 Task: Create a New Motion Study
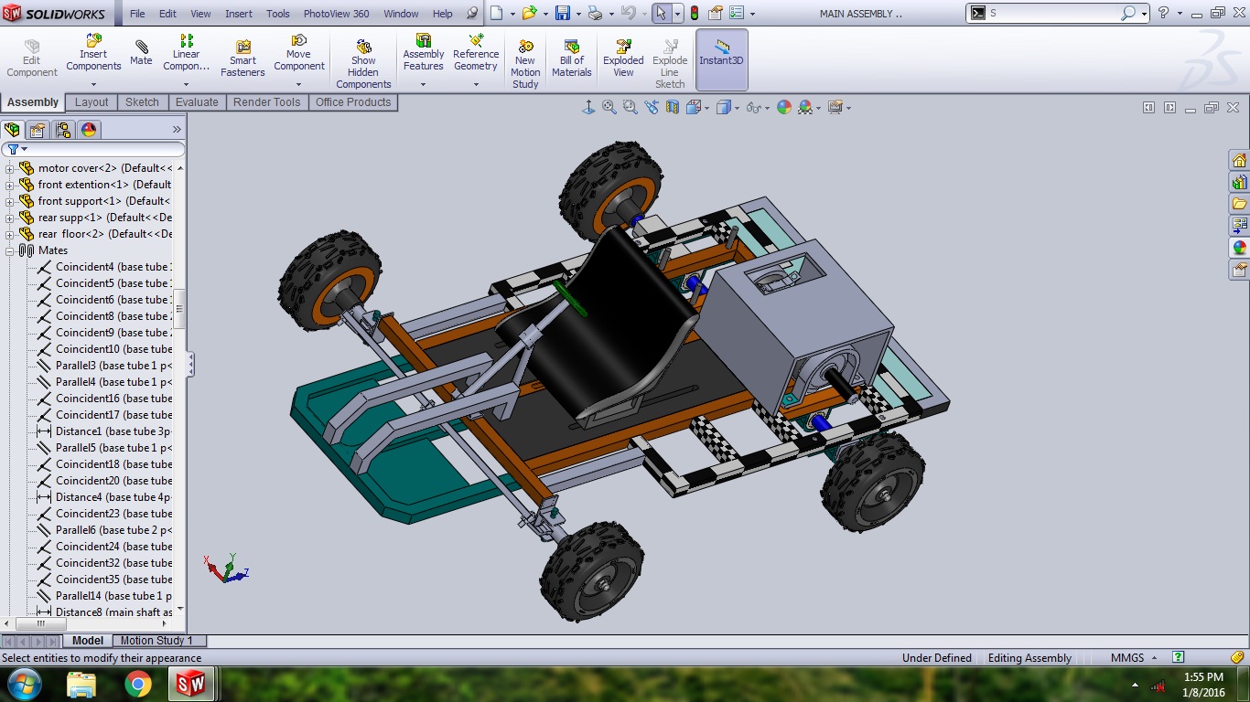(525, 64)
